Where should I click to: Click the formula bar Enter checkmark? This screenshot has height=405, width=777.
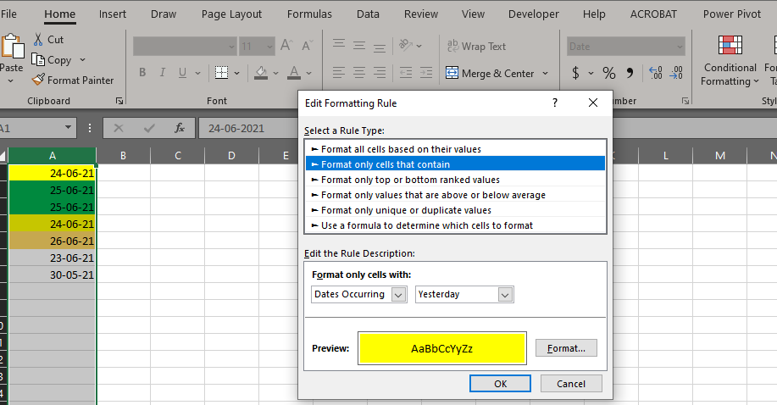[149, 129]
